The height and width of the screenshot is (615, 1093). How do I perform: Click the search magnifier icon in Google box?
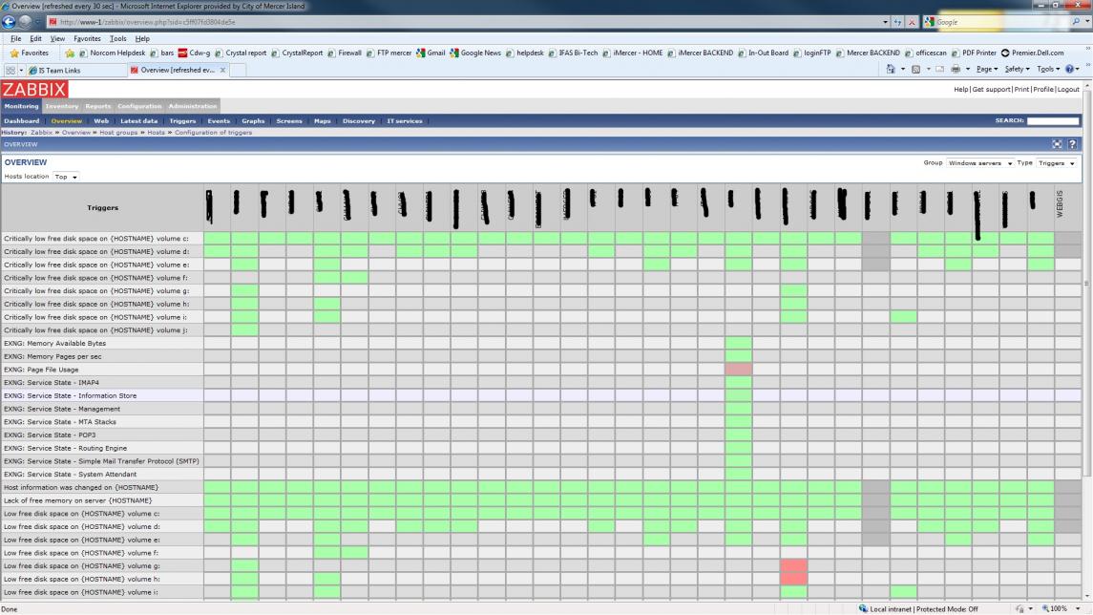point(1076,22)
